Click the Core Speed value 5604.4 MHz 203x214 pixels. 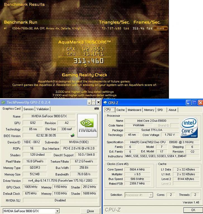137,169
